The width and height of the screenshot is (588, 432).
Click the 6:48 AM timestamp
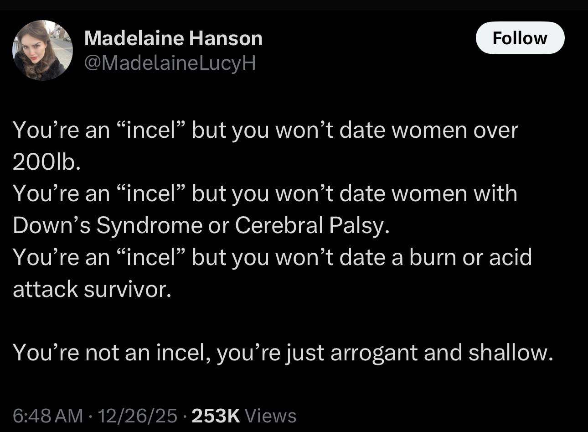click(48, 416)
